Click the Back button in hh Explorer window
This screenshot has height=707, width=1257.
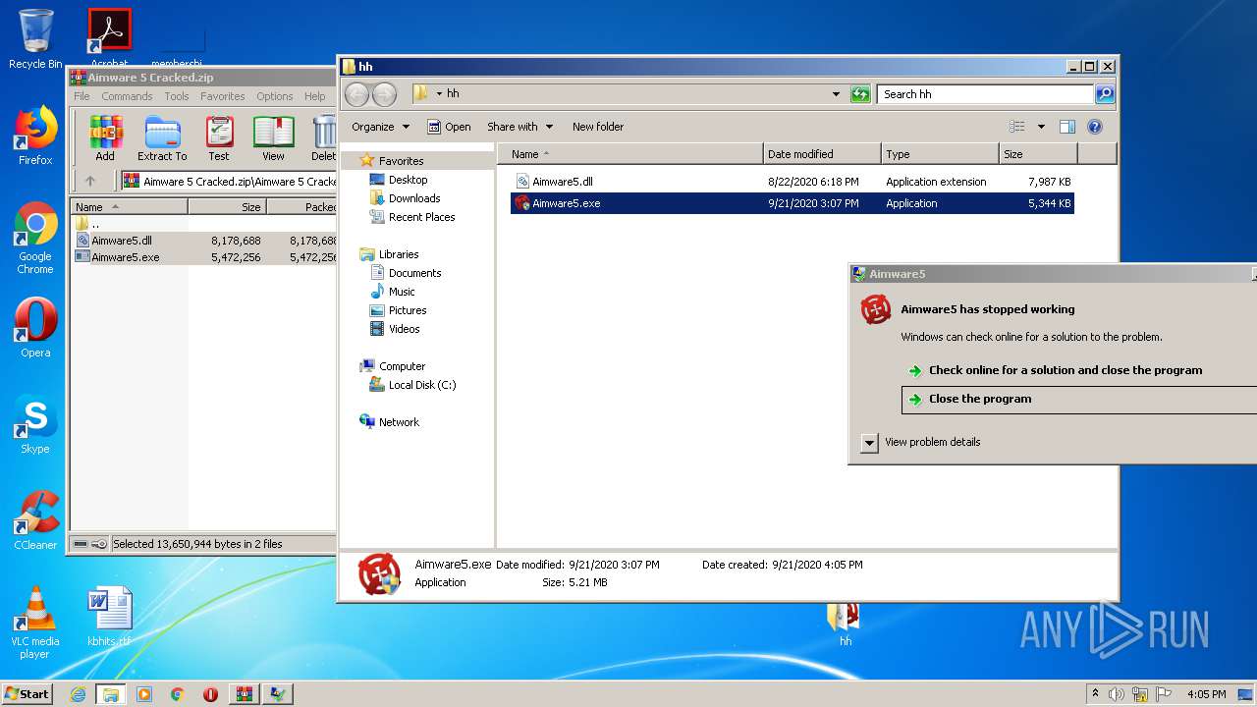[356, 94]
